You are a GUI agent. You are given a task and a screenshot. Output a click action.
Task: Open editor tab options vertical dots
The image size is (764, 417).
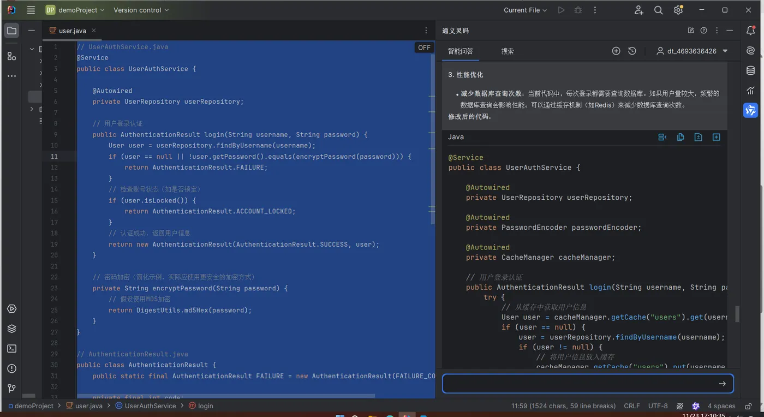[x=426, y=31]
